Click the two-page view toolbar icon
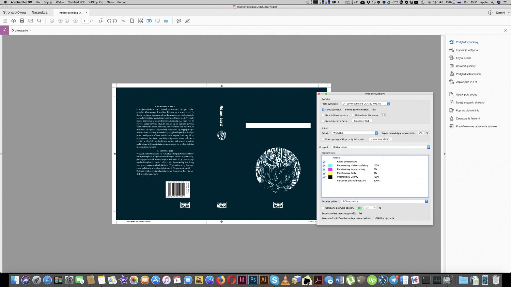This screenshot has width=511, height=287. point(149,21)
